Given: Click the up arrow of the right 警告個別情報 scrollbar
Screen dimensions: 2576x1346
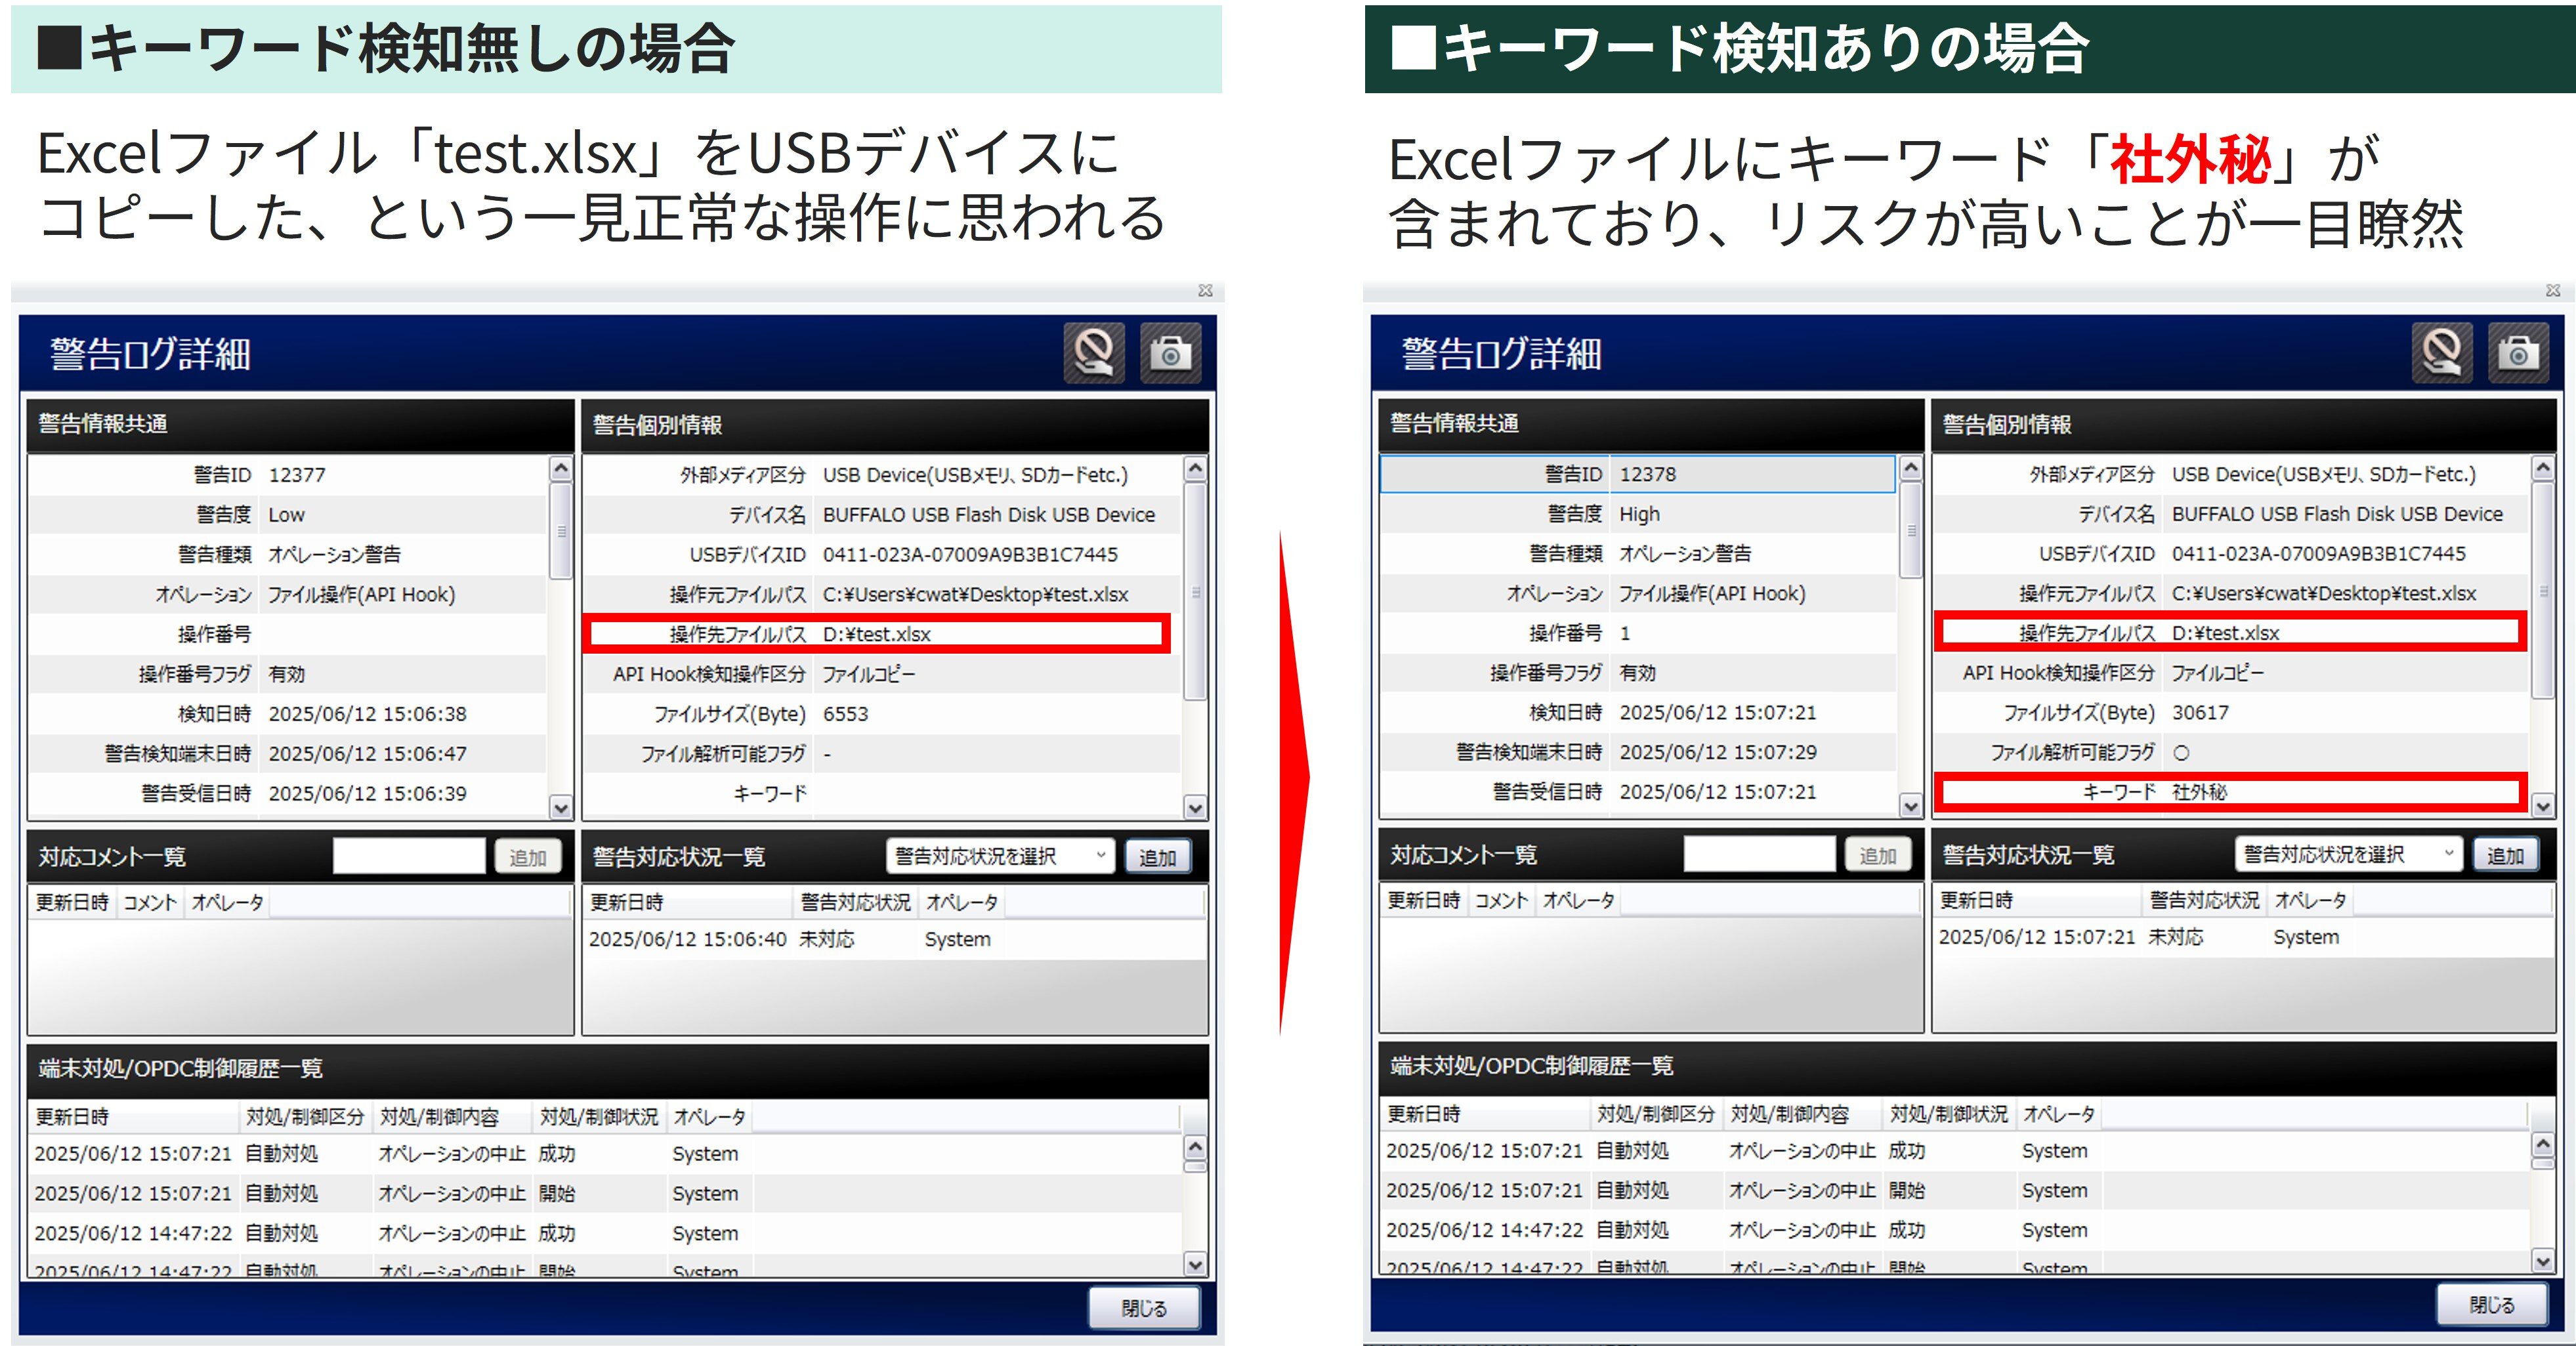Looking at the screenshot, I should coord(2543,468).
